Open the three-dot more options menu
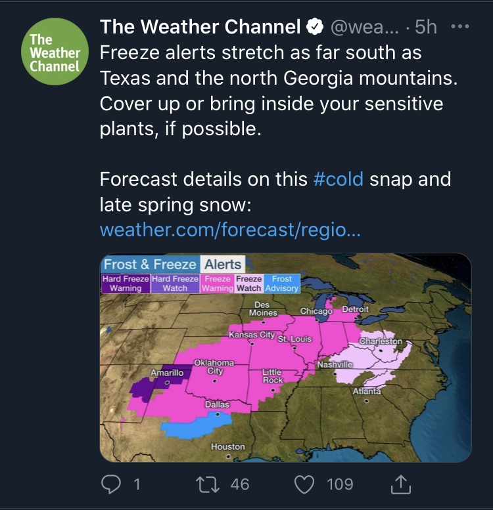The image size is (493, 510). tap(460, 26)
